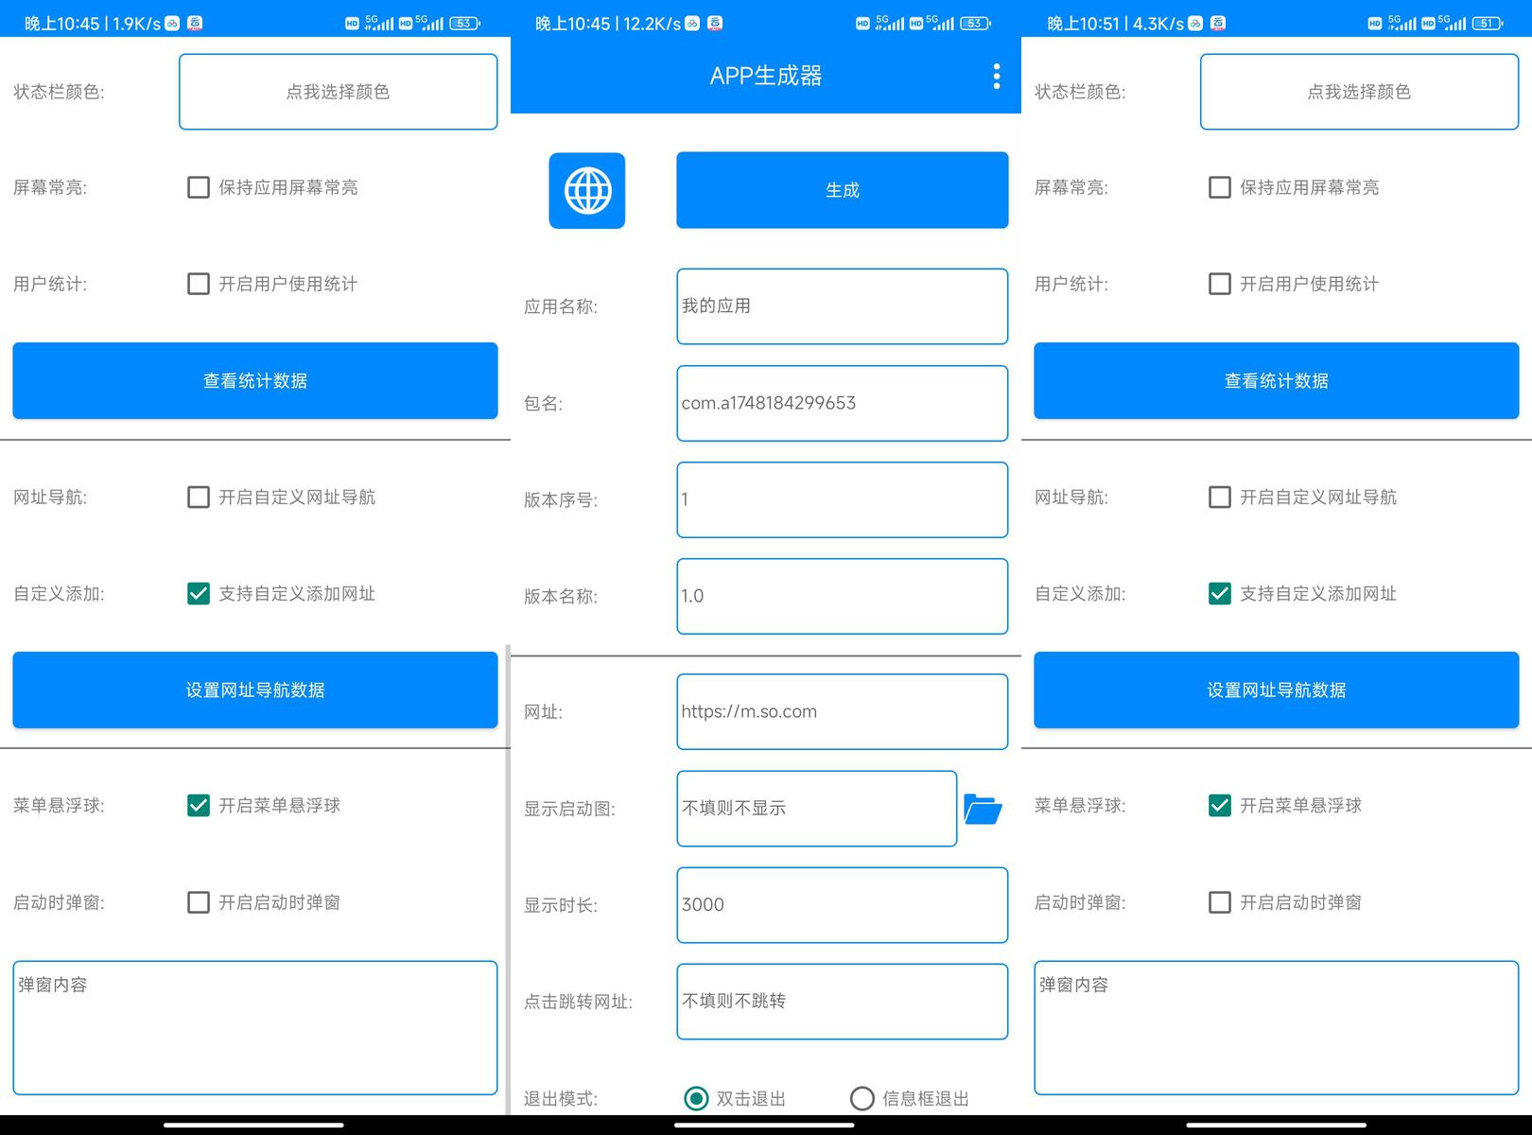The height and width of the screenshot is (1135, 1532).
Task: Open the three-dot overflow menu in APP生成器
Action: click(996, 77)
